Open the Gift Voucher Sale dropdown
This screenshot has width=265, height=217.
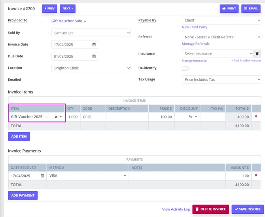pyautogui.click(x=69, y=21)
